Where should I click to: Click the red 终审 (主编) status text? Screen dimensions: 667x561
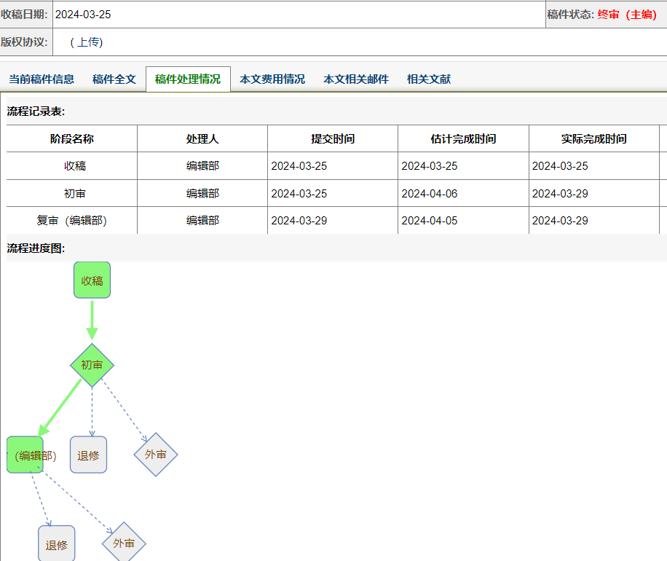tap(627, 15)
